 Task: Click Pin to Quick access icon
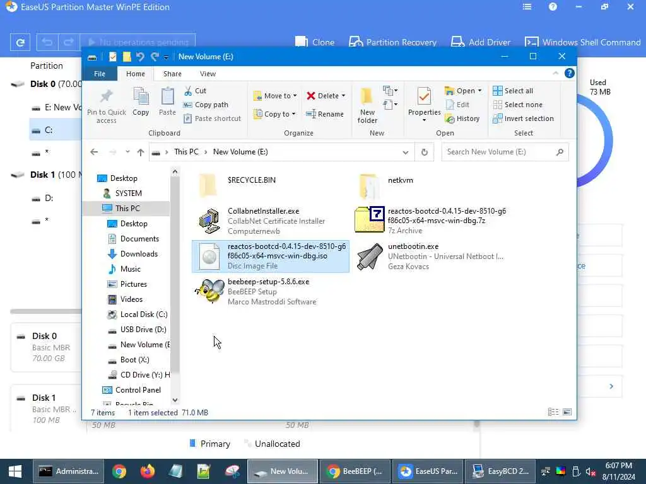[106, 96]
